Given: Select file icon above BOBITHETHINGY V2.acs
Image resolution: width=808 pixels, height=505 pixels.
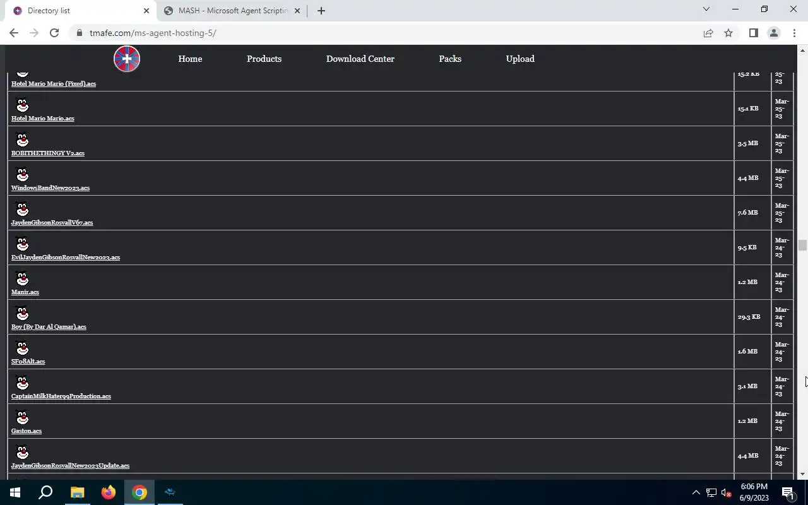Looking at the screenshot, I should coord(22,140).
